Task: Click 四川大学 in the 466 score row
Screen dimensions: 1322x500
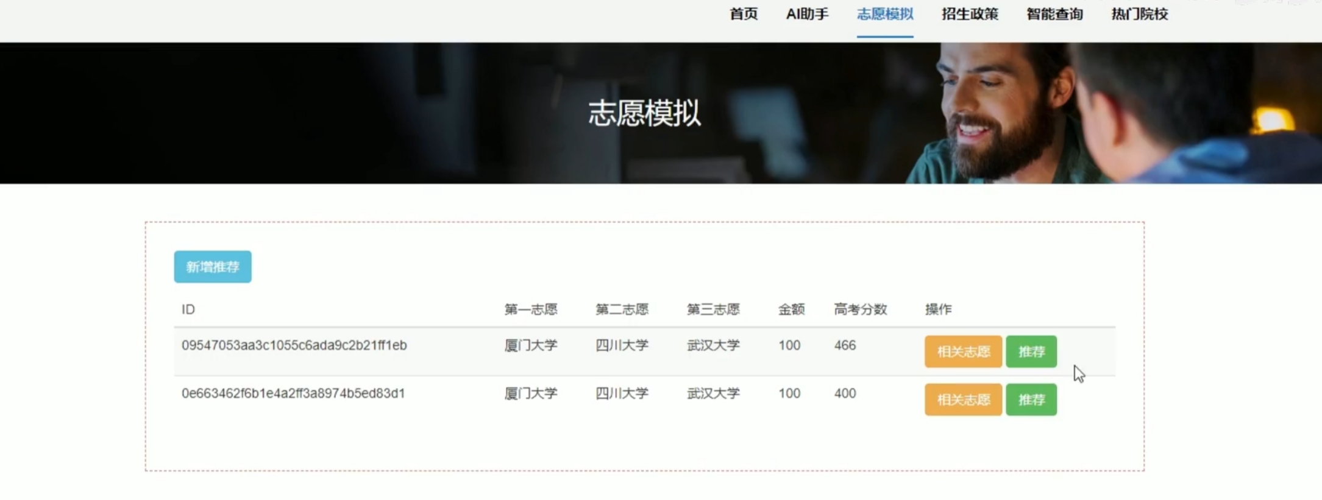Action: tap(622, 345)
